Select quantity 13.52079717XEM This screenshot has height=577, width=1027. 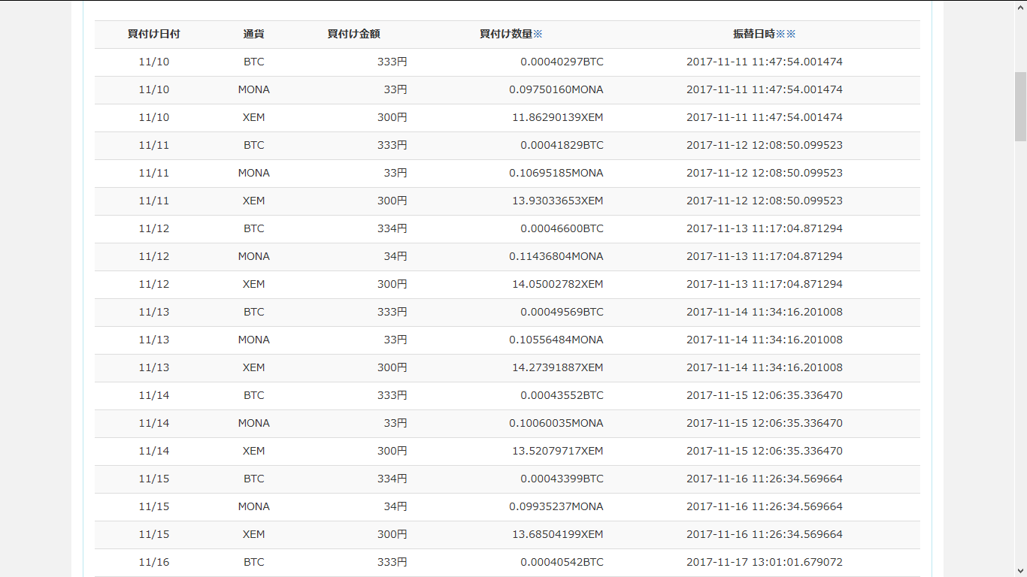pyautogui.click(x=557, y=451)
